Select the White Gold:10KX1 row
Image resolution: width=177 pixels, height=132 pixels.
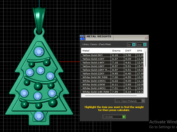112,81
